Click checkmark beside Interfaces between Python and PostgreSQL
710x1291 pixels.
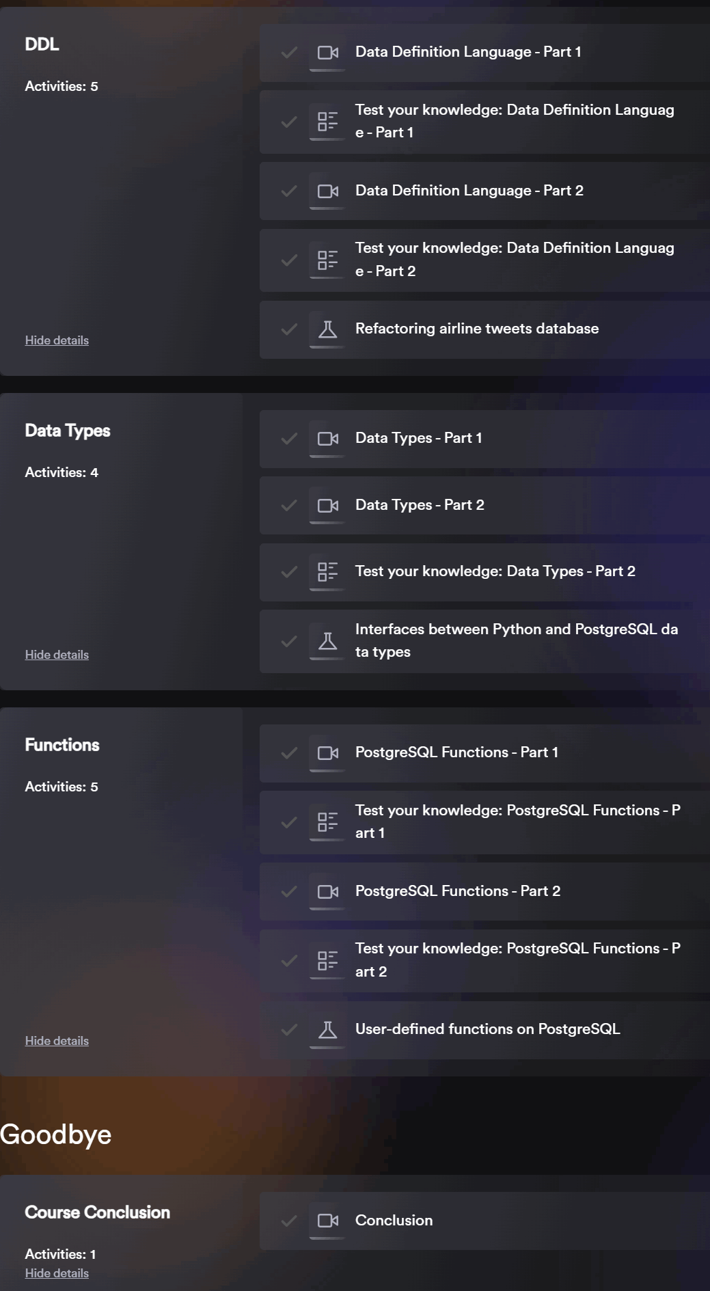(289, 642)
